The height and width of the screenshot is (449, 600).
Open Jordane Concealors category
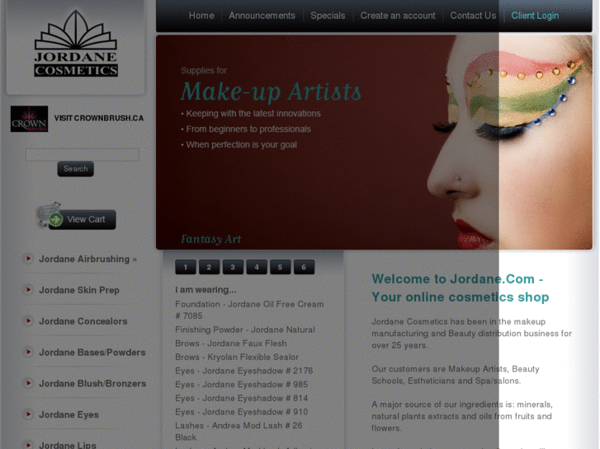[83, 321]
